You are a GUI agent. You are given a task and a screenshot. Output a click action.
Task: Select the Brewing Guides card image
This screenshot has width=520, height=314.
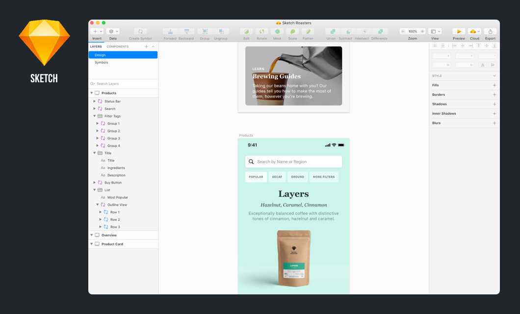pyautogui.click(x=293, y=76)
